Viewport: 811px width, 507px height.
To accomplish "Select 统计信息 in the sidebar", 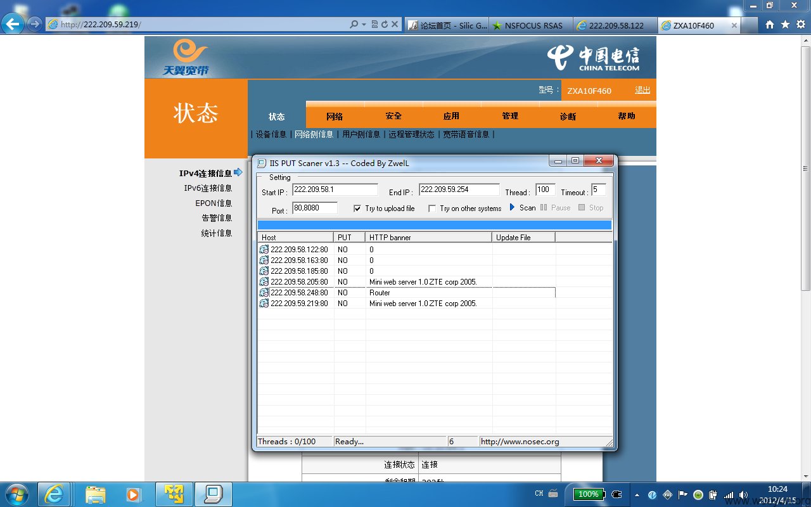I will [x=217, y=233].
